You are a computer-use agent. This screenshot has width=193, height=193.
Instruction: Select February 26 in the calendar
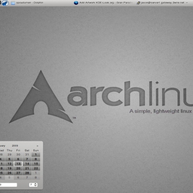coord(9,173)
